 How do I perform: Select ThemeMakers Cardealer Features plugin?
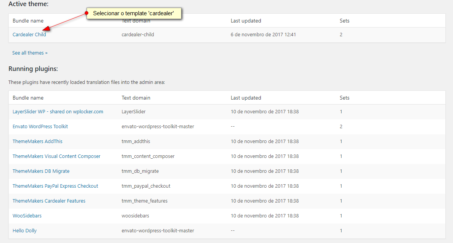pos(49,201)
